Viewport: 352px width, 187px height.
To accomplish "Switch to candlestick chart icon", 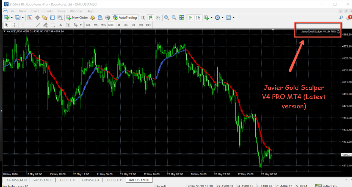I will [x=151, y=18].
